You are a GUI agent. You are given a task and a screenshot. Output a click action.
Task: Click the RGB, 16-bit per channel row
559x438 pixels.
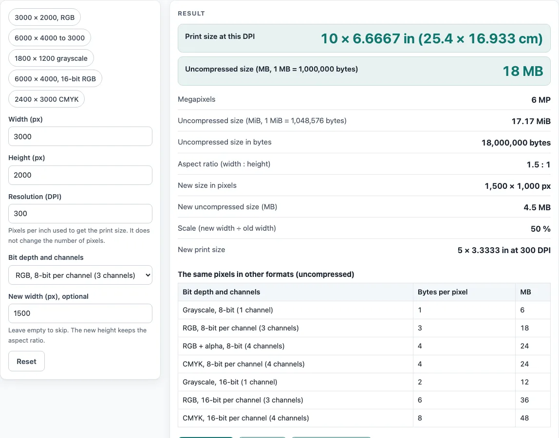[364, 400]
